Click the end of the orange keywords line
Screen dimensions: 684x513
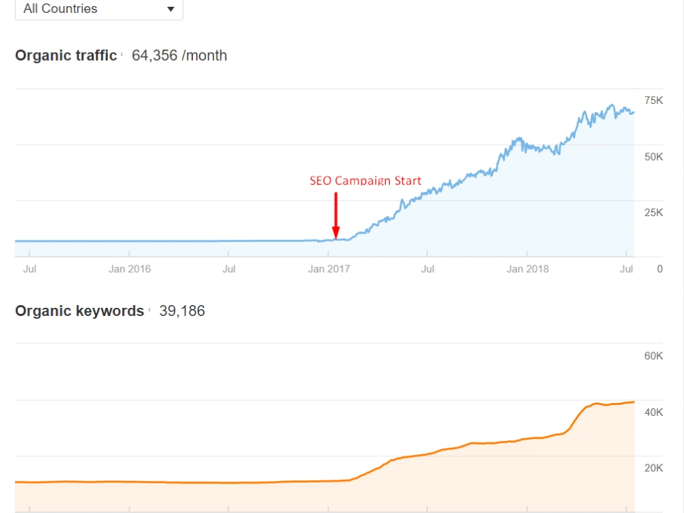[633, 402]
